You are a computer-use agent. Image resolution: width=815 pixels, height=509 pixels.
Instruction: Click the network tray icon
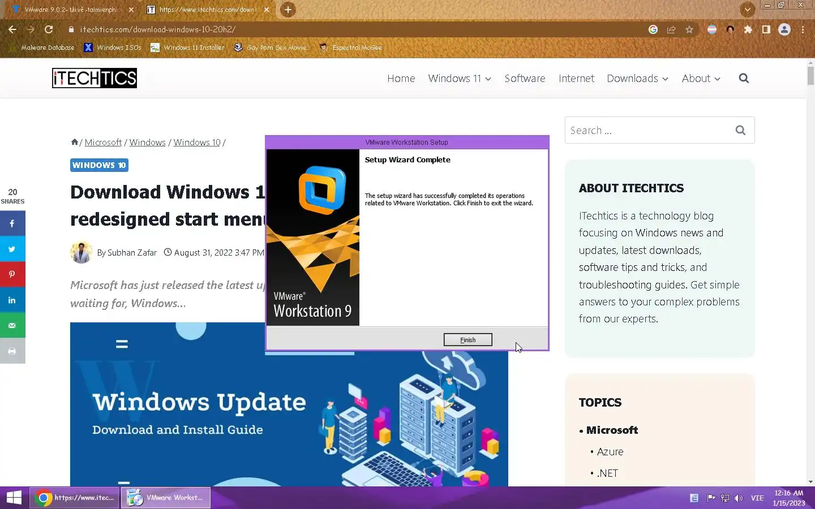(724, 498)
